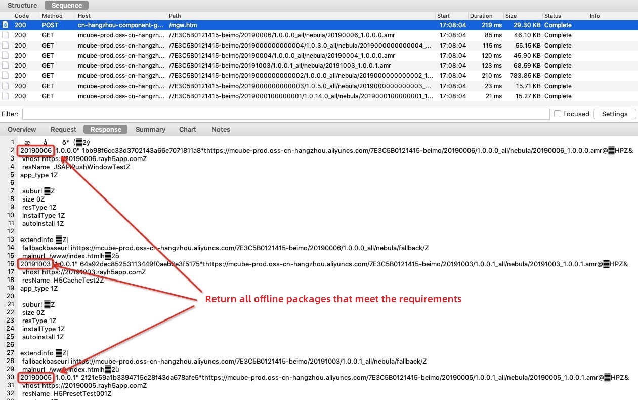The height and width of the screenshot is (400, 638).
Task: Select the 20190004_1.0.0.0.amr request path
Action: (x=282, y=56)
